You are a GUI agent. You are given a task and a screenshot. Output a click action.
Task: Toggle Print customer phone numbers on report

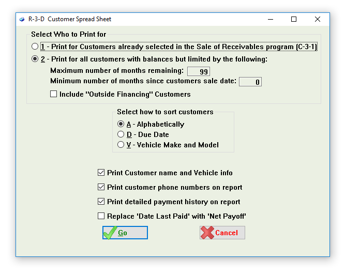(x=101, y=187)
